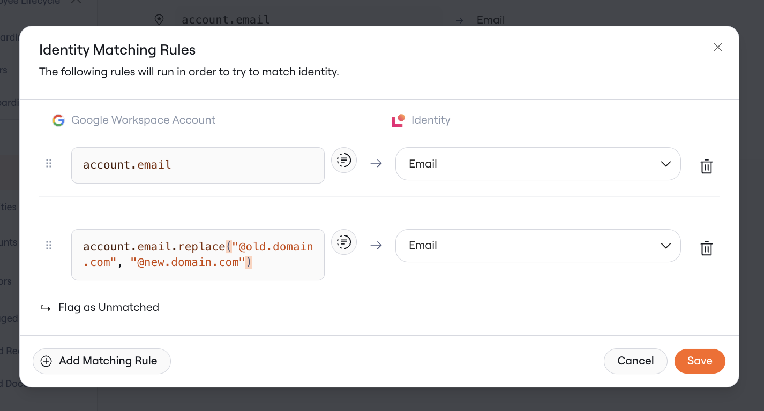Cancel the matching rule changes

click(x=635, y=361)
